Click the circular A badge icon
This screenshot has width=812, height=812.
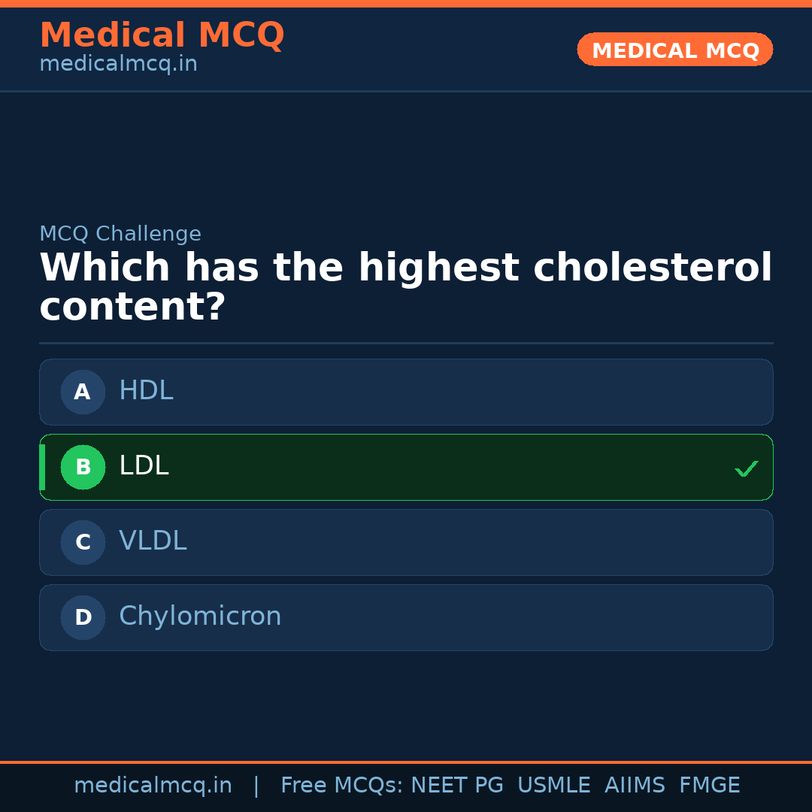tap(83, 392)
